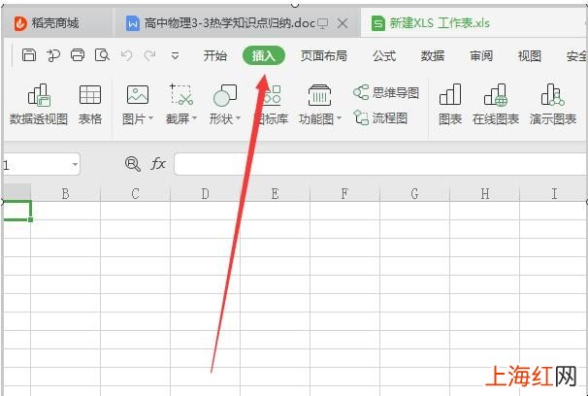This screenshot has height=396, width=588.
Task: Click the export icon next to Save
Action: 53,55
